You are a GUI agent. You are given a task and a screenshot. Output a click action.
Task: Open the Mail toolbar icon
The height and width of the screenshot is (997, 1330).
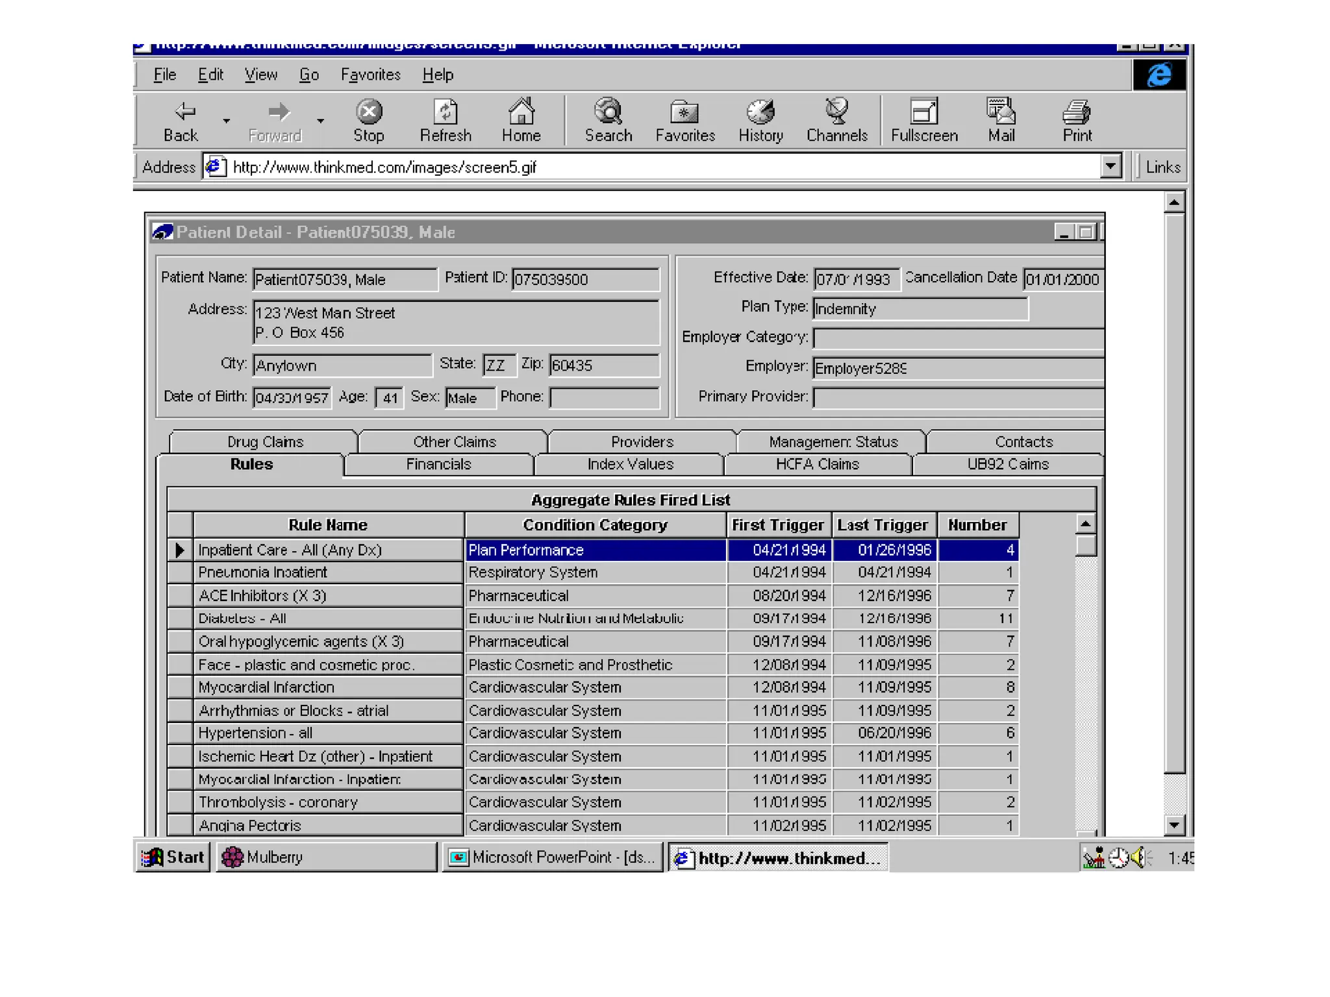click(x=1001, y=112)
